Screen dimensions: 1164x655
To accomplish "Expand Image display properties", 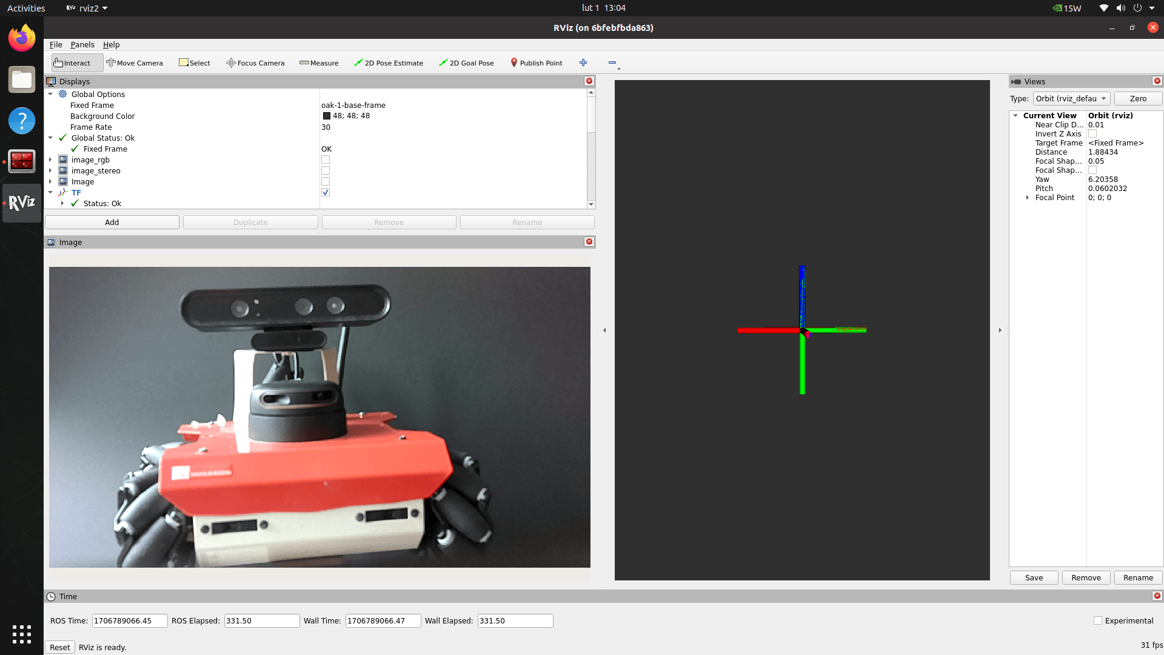I will [x=50, y=181].
